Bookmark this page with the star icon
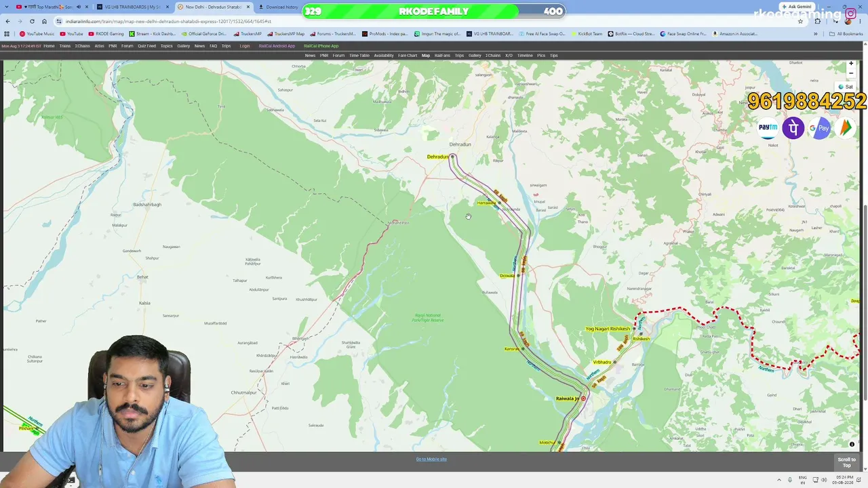This screenshot has width=868, height=488. 800,21
